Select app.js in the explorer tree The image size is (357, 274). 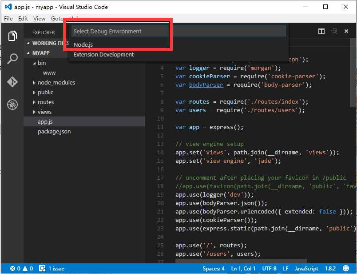coord(84,121)
